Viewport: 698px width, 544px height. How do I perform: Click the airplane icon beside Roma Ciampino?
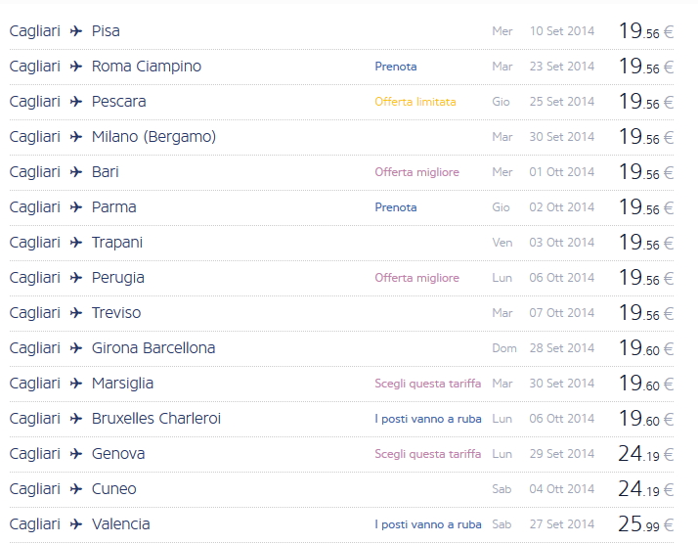(x=76, y=67)
